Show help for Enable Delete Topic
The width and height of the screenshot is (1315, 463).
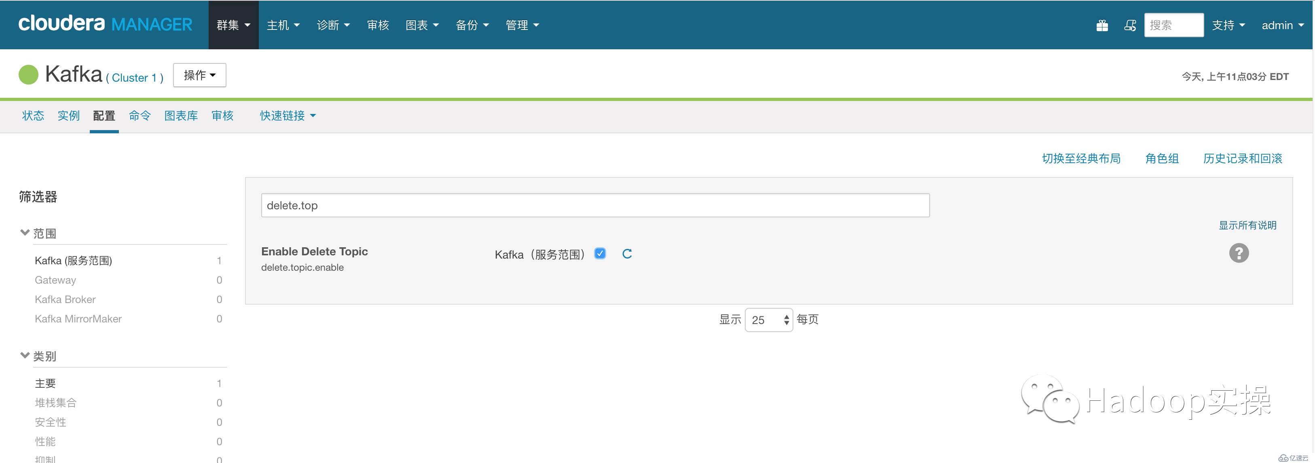(x=1239, y=253)
